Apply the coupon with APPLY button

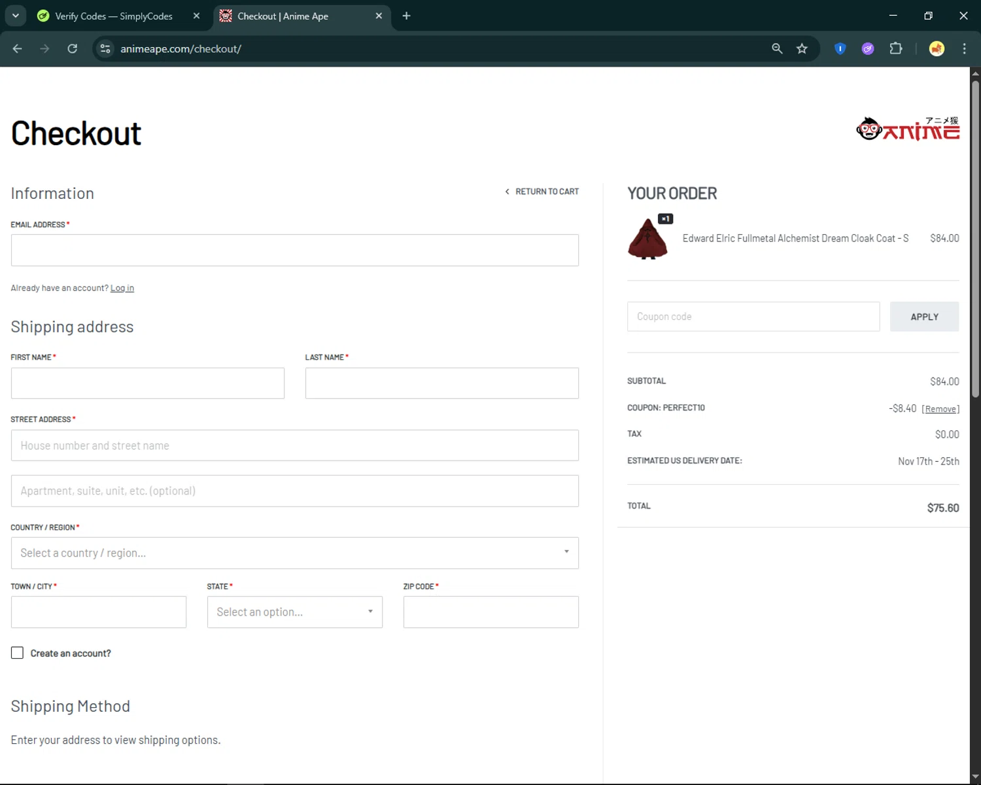click(x=924, y=317)
